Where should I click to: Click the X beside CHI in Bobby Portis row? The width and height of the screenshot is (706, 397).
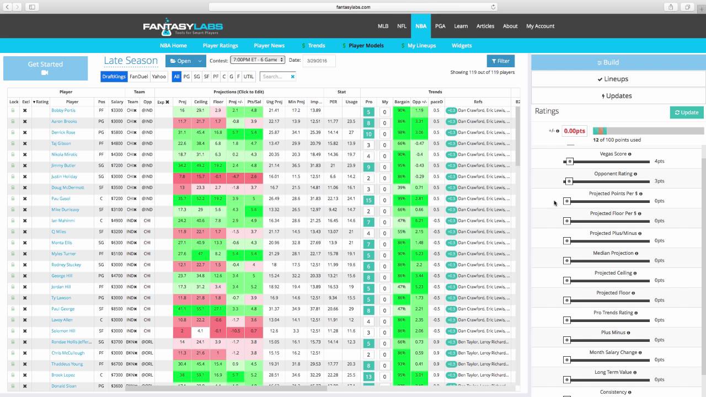click(x=136, y=110)
